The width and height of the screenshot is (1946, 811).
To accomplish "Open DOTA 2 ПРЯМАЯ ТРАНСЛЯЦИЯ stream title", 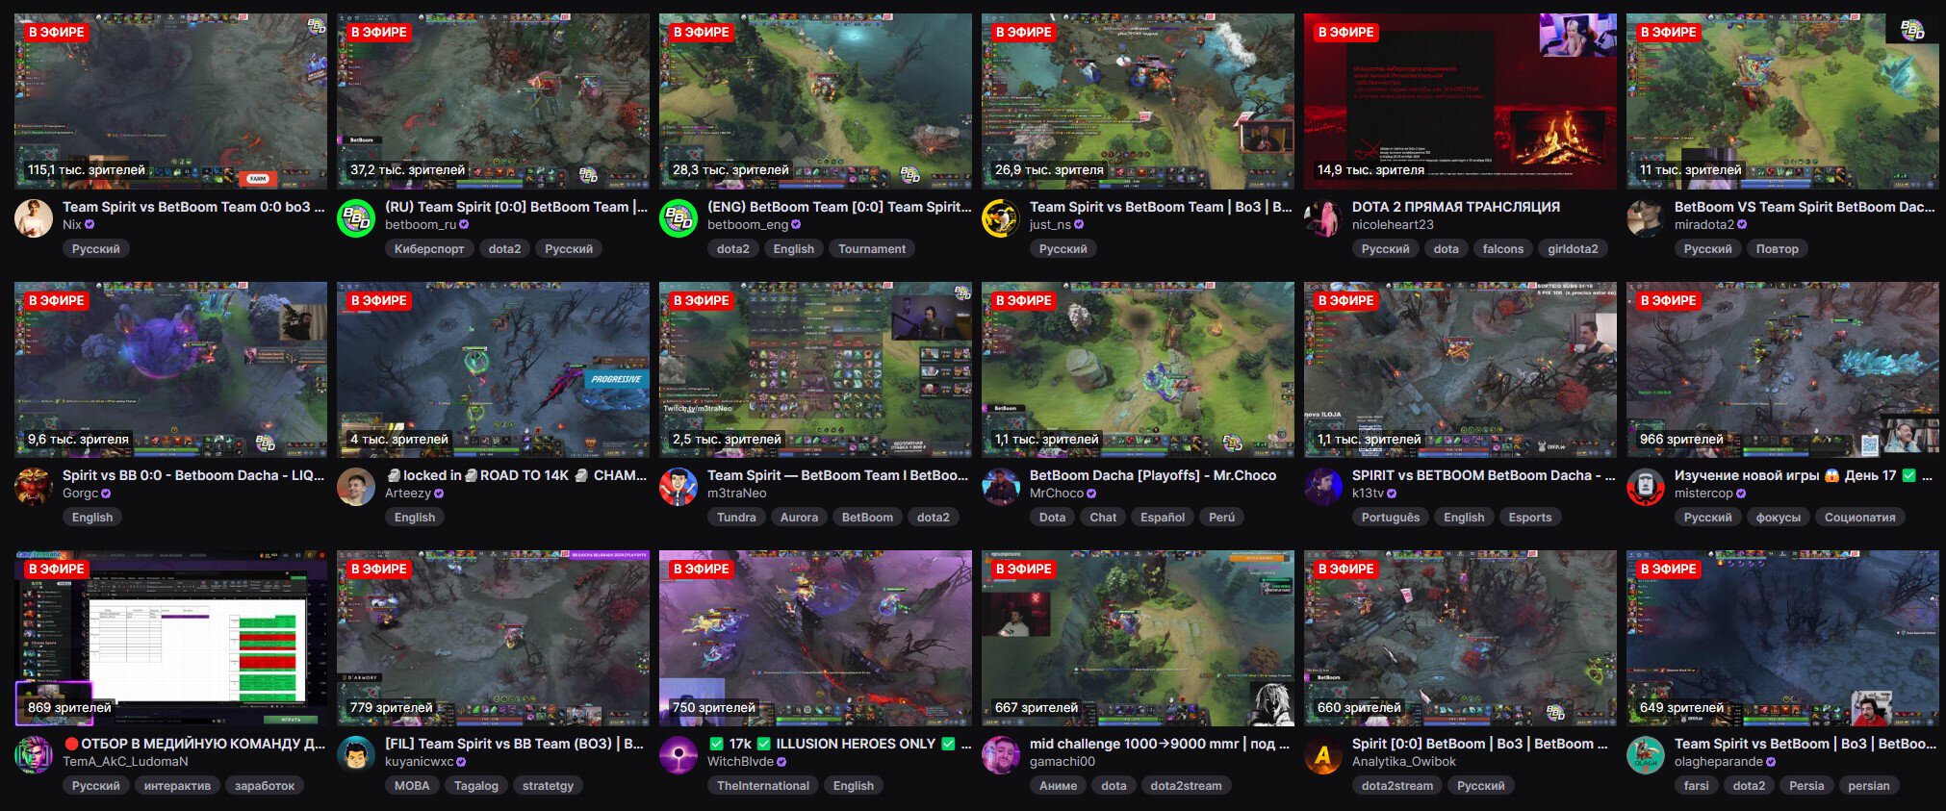I will point(1456,207).
